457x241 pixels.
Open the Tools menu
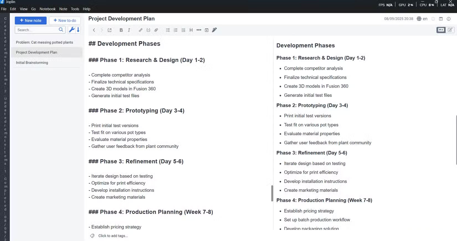[75, 9]
